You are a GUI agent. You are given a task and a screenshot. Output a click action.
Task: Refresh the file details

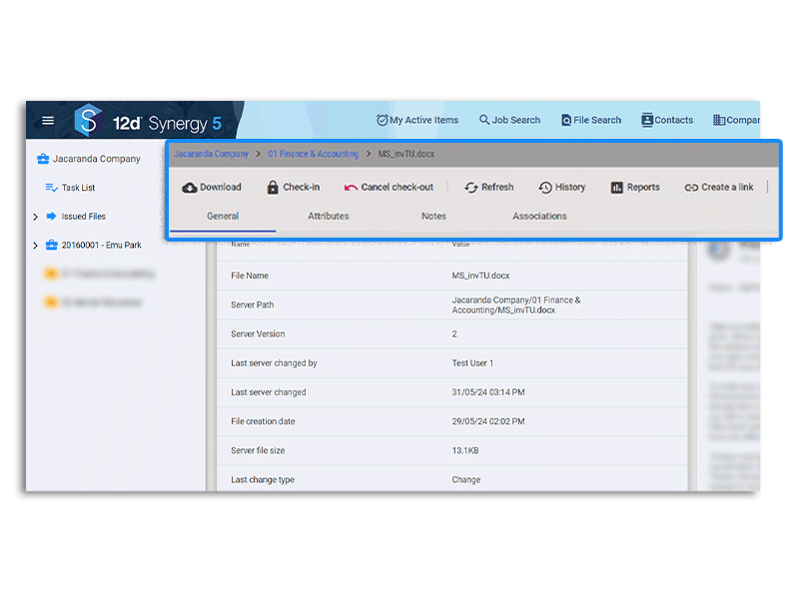(489, 188)
